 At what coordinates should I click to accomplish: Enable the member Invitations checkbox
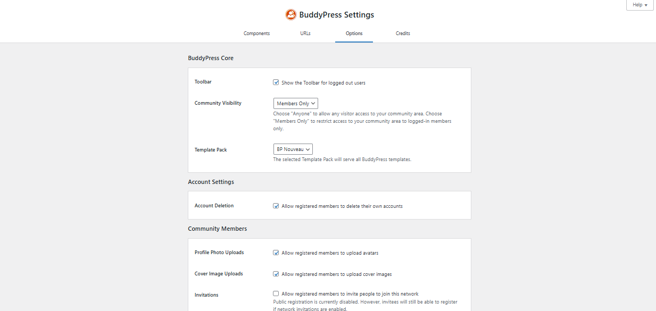click(276, 293)
